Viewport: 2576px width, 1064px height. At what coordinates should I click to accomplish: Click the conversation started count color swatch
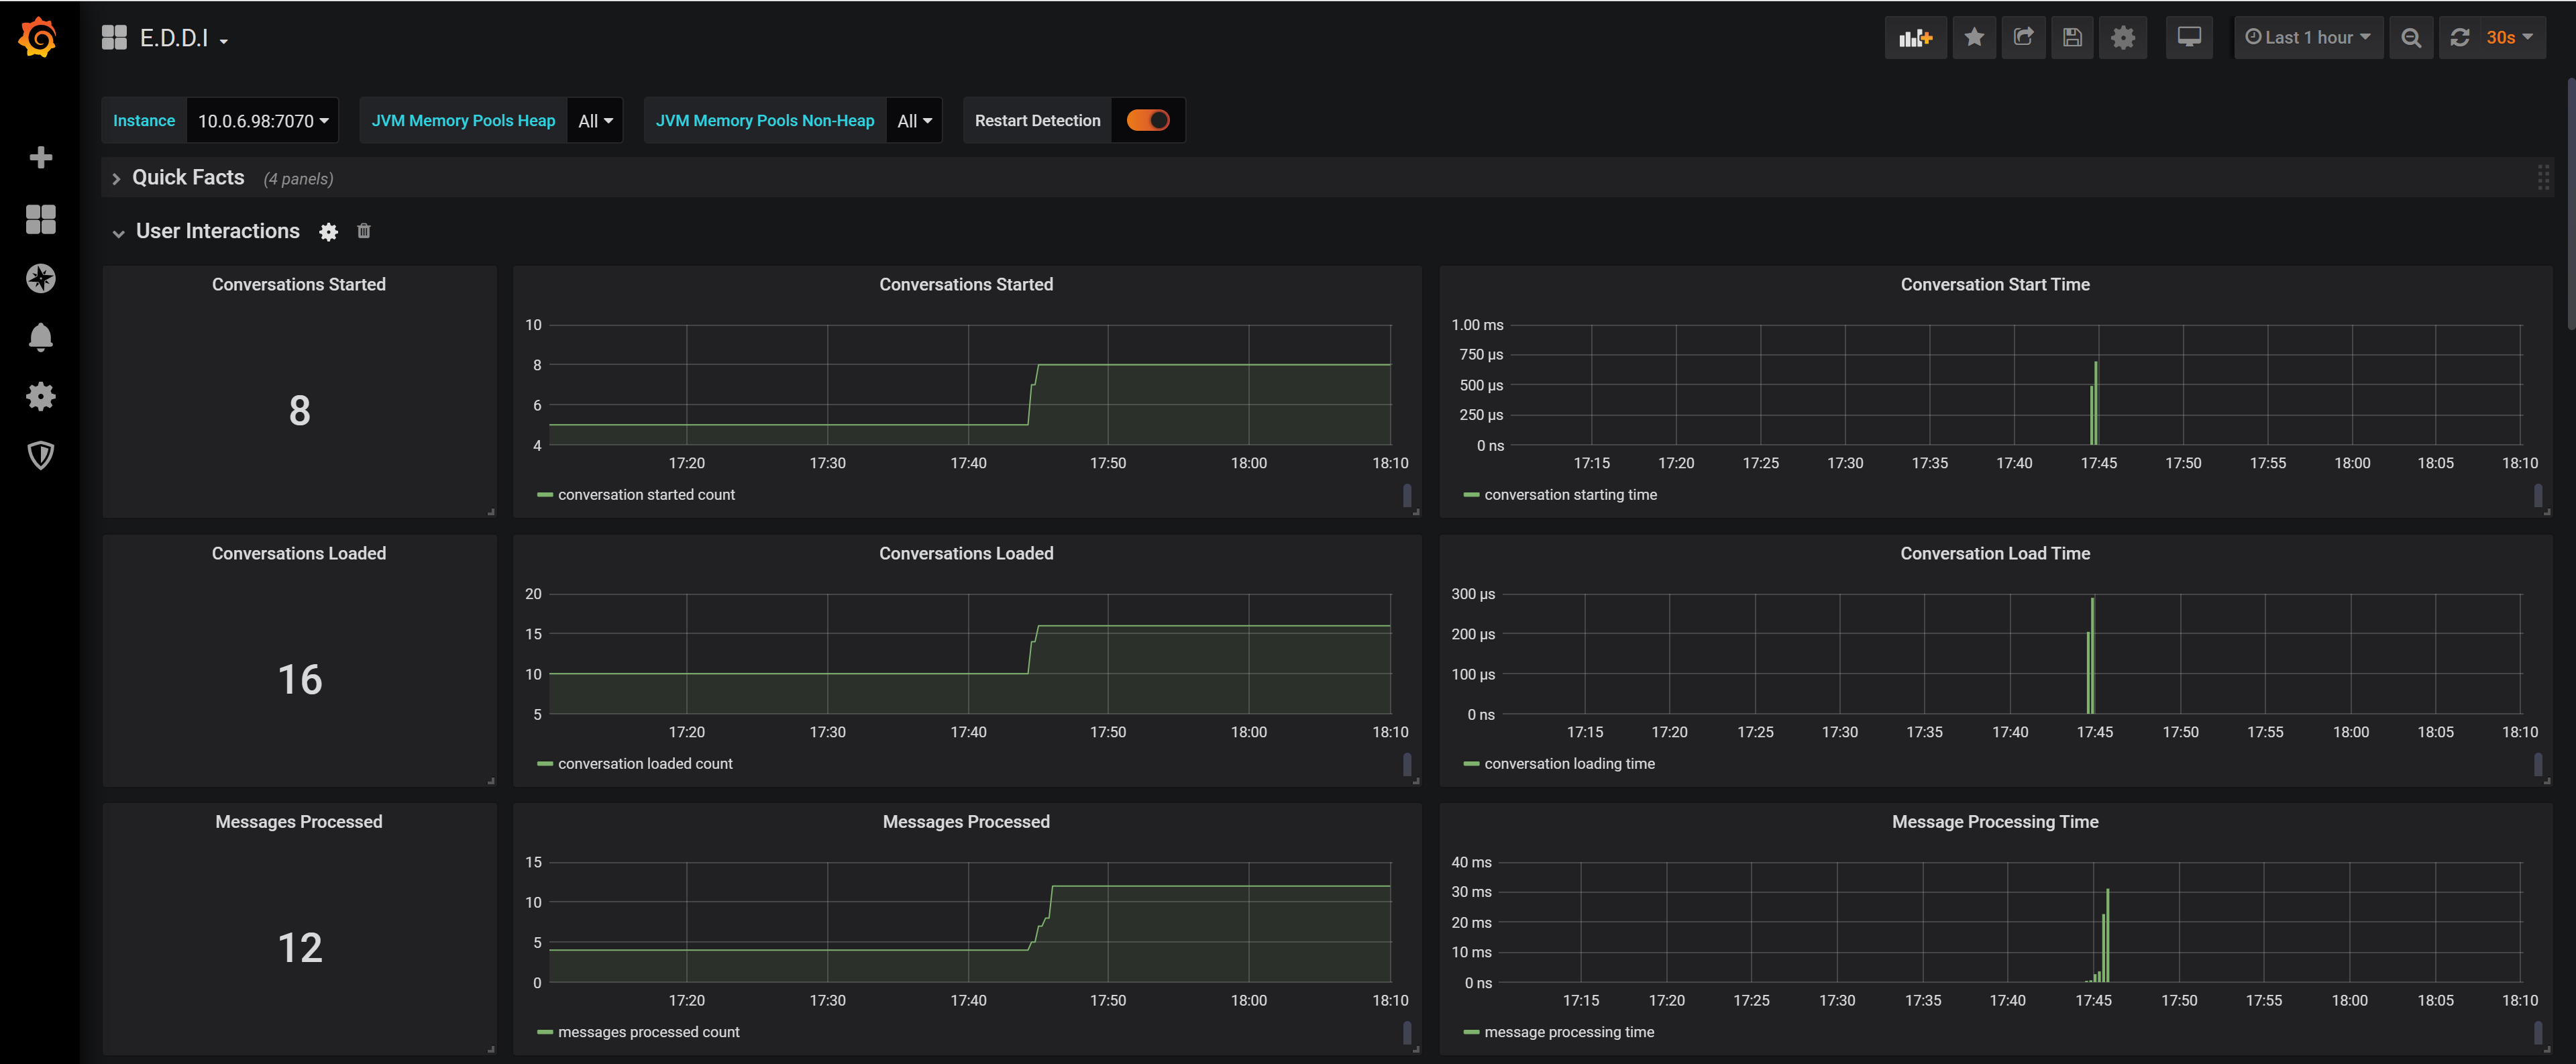point(545,495)
